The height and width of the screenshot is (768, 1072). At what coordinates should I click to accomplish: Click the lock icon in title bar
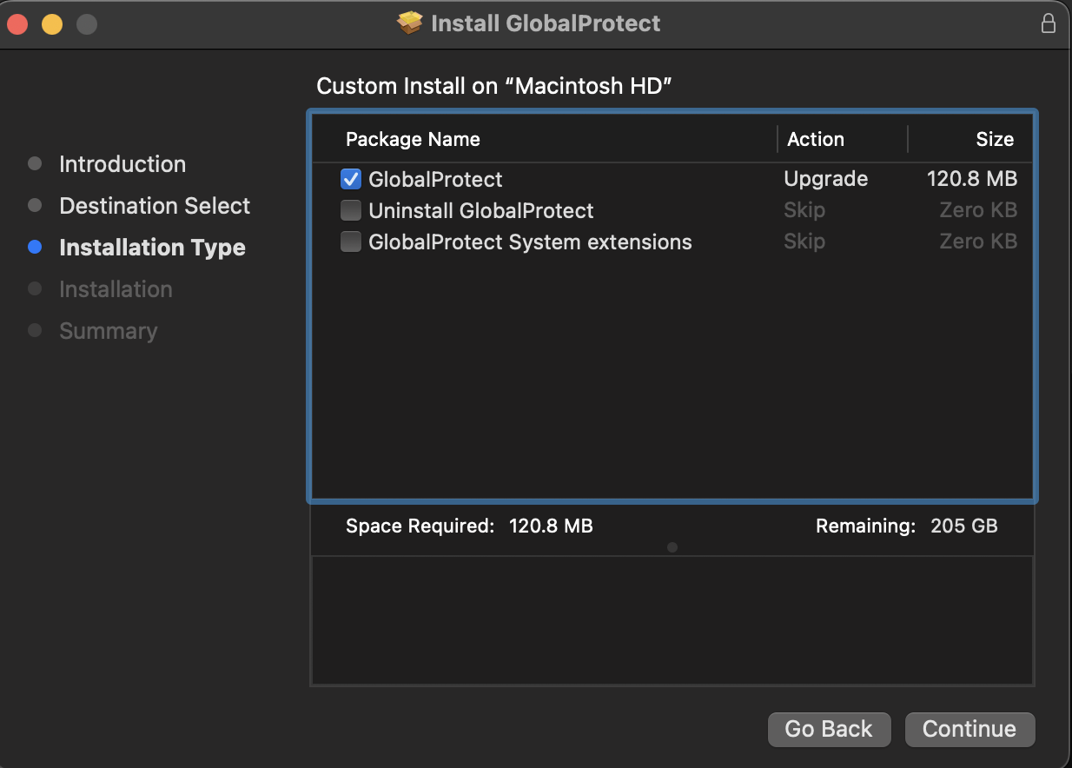pos(1049,23)
